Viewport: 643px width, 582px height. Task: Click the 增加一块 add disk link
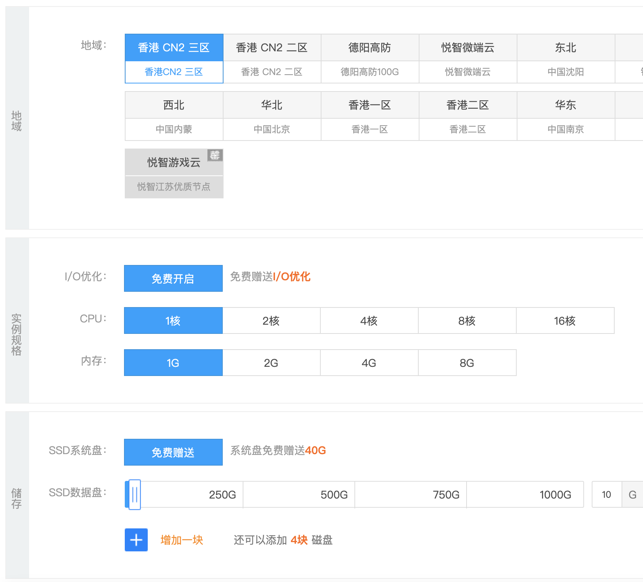182,540
